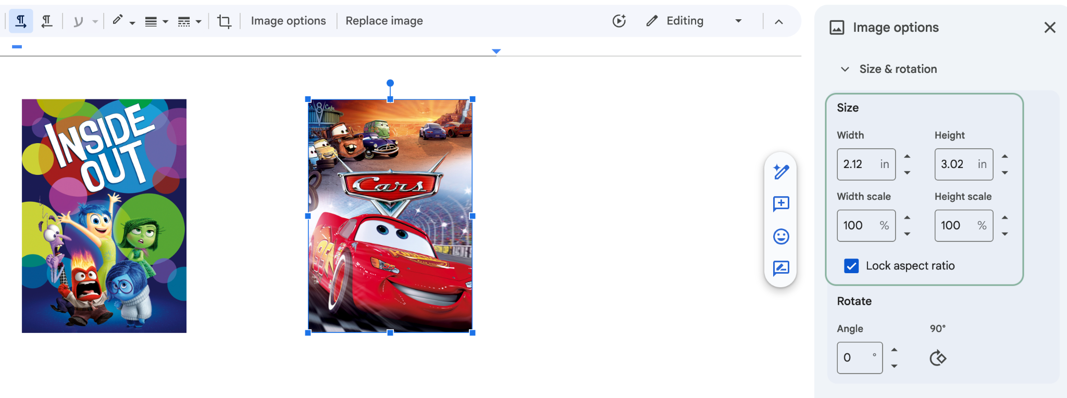This screenshot has width=1067, height=398.
Task: Open the border weight dropdown
Action: [156, 21]
